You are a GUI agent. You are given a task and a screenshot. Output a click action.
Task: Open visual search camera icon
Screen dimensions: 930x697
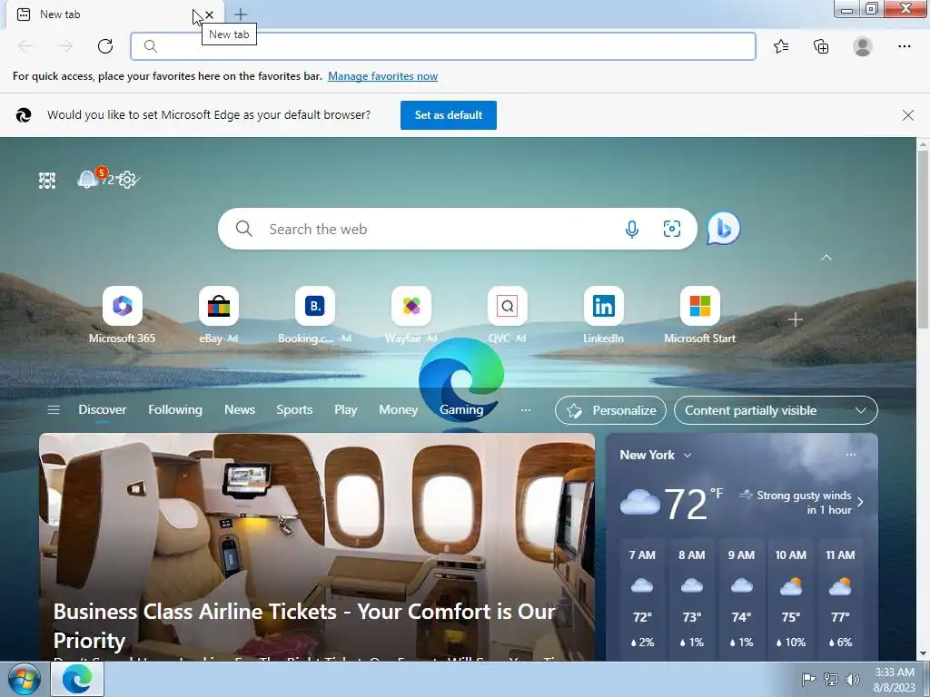671,229
